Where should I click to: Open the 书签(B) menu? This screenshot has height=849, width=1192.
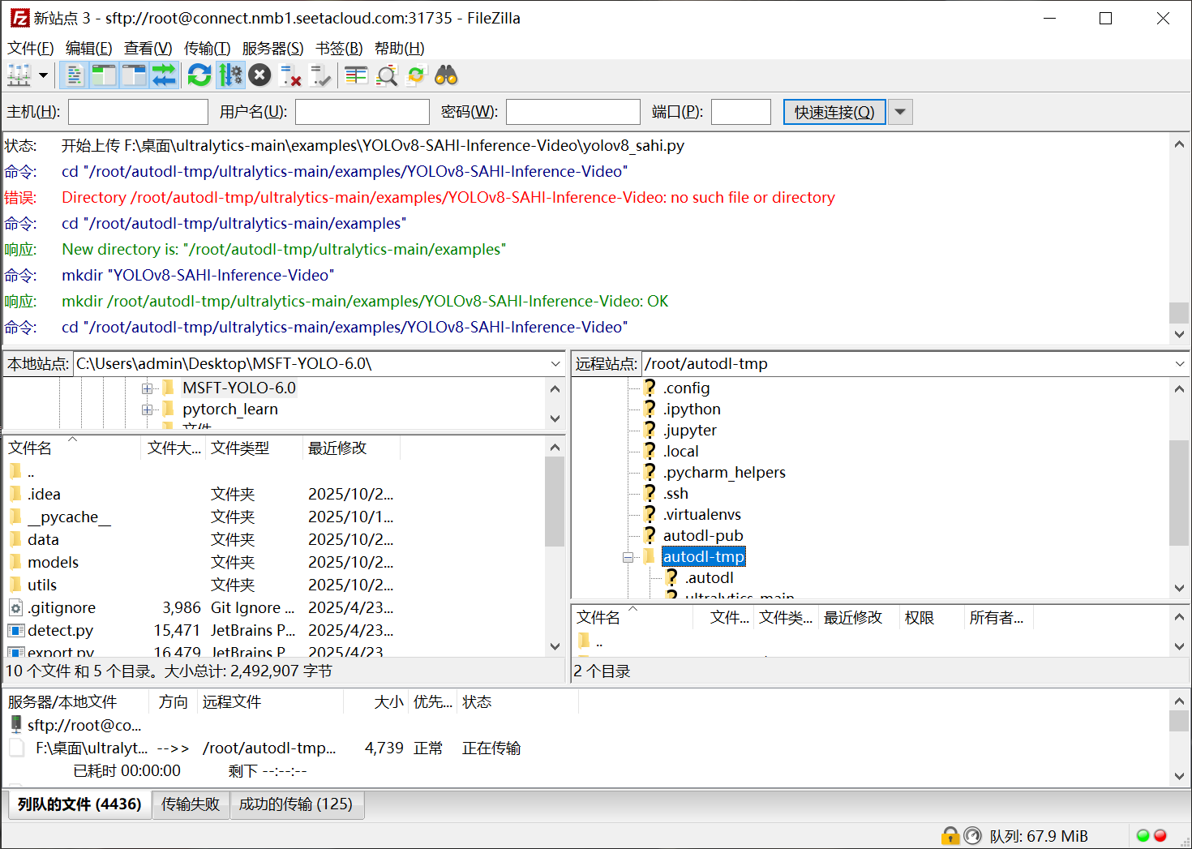pos(340,49)
